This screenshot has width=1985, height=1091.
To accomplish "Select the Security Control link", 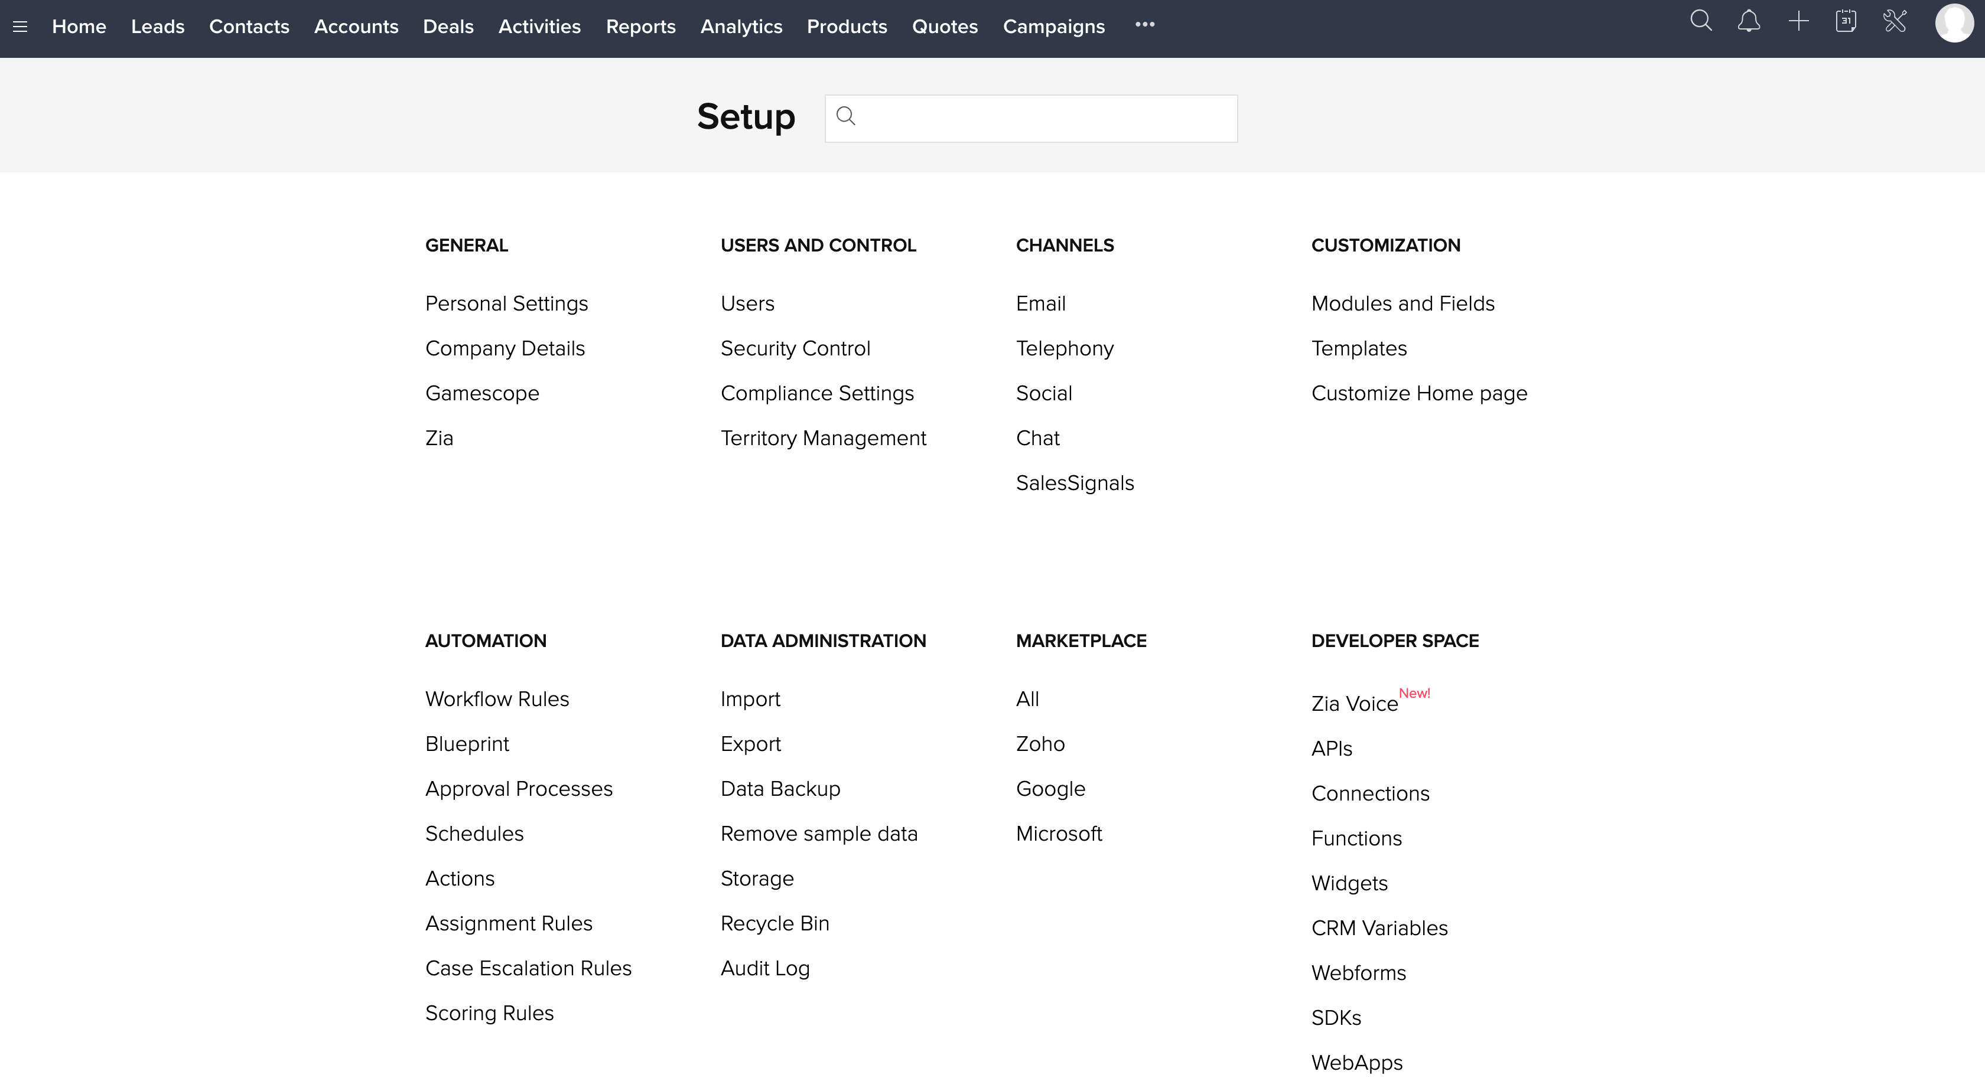I will [795, 349].
